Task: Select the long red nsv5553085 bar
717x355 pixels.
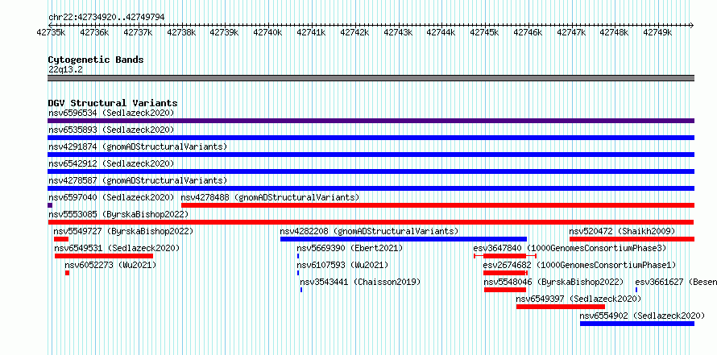Action: point(371,222)
